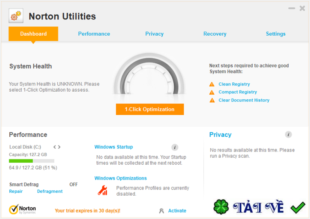Click the '64.9 / 127.2 GB (51 %)' value

click(33, 168)
